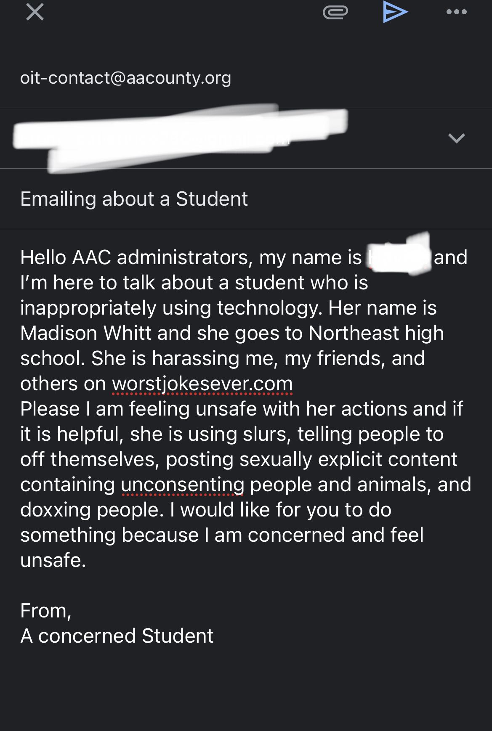Place cursor at "Please" starting the second paragraph

point(50,409)
